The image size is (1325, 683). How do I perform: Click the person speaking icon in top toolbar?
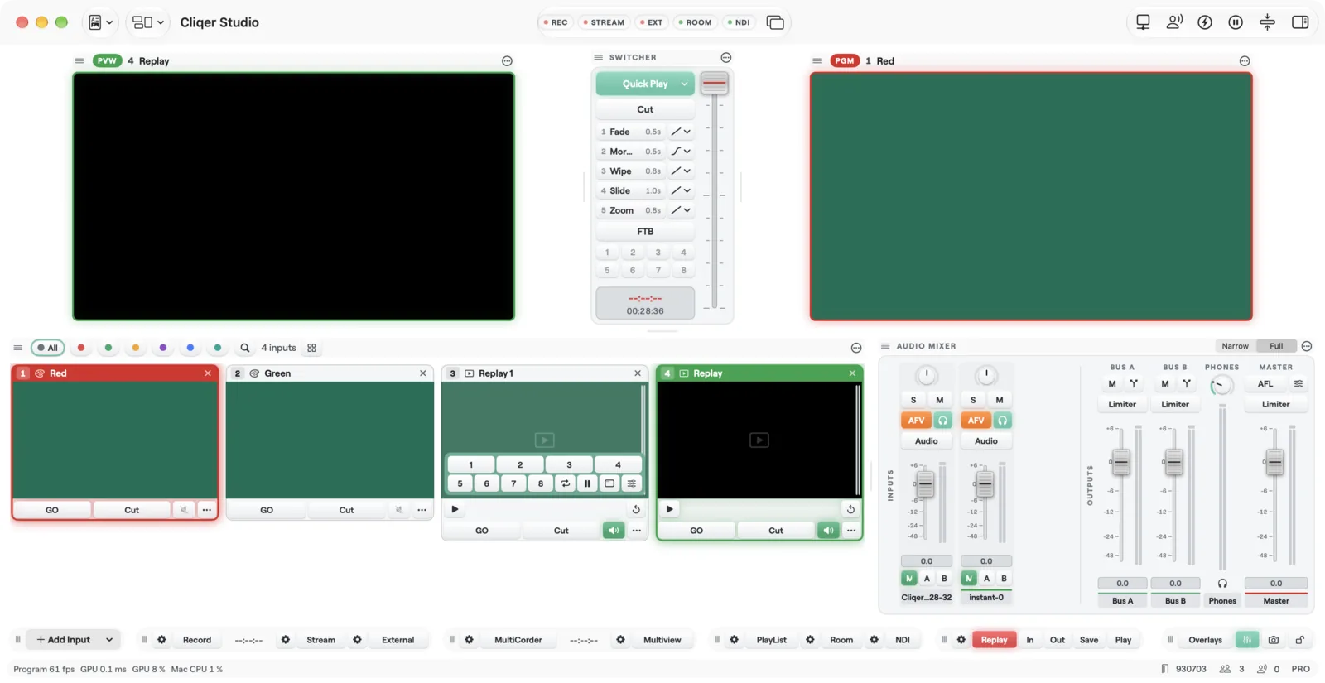[x=1174, y=22]
